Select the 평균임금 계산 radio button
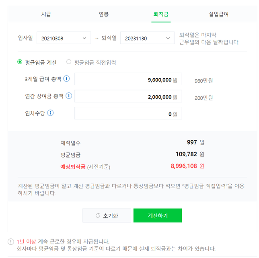 pyautogui.click(x=20, y=62)
